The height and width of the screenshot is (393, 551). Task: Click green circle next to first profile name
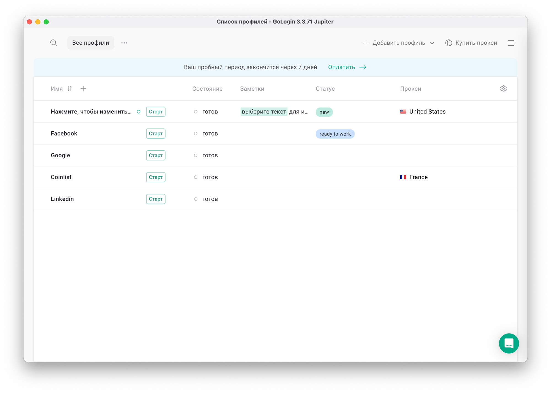139,112
